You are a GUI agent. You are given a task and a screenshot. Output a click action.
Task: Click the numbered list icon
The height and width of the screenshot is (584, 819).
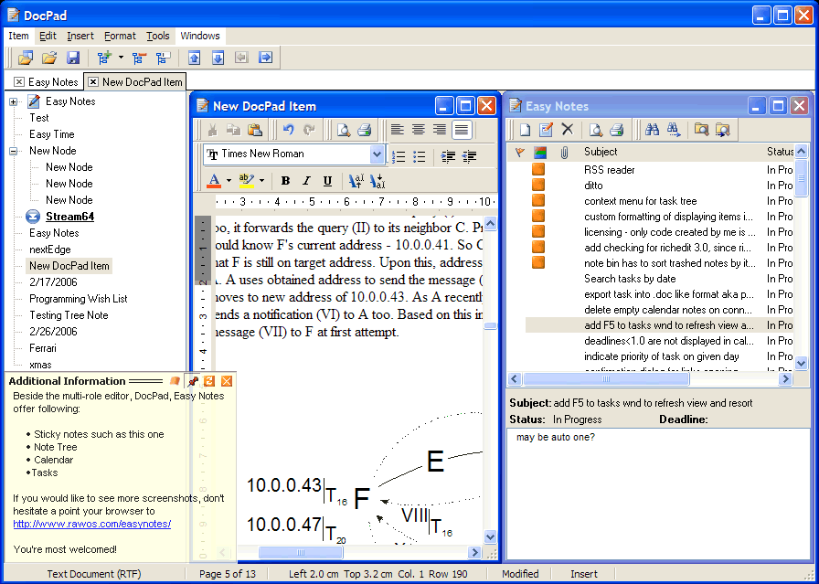click(399, 155)
